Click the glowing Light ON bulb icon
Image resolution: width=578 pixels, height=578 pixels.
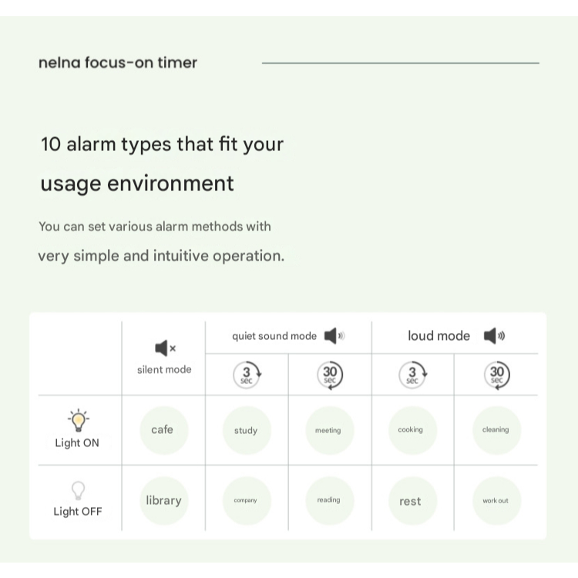pyautogui.click(x=78, y=421)
